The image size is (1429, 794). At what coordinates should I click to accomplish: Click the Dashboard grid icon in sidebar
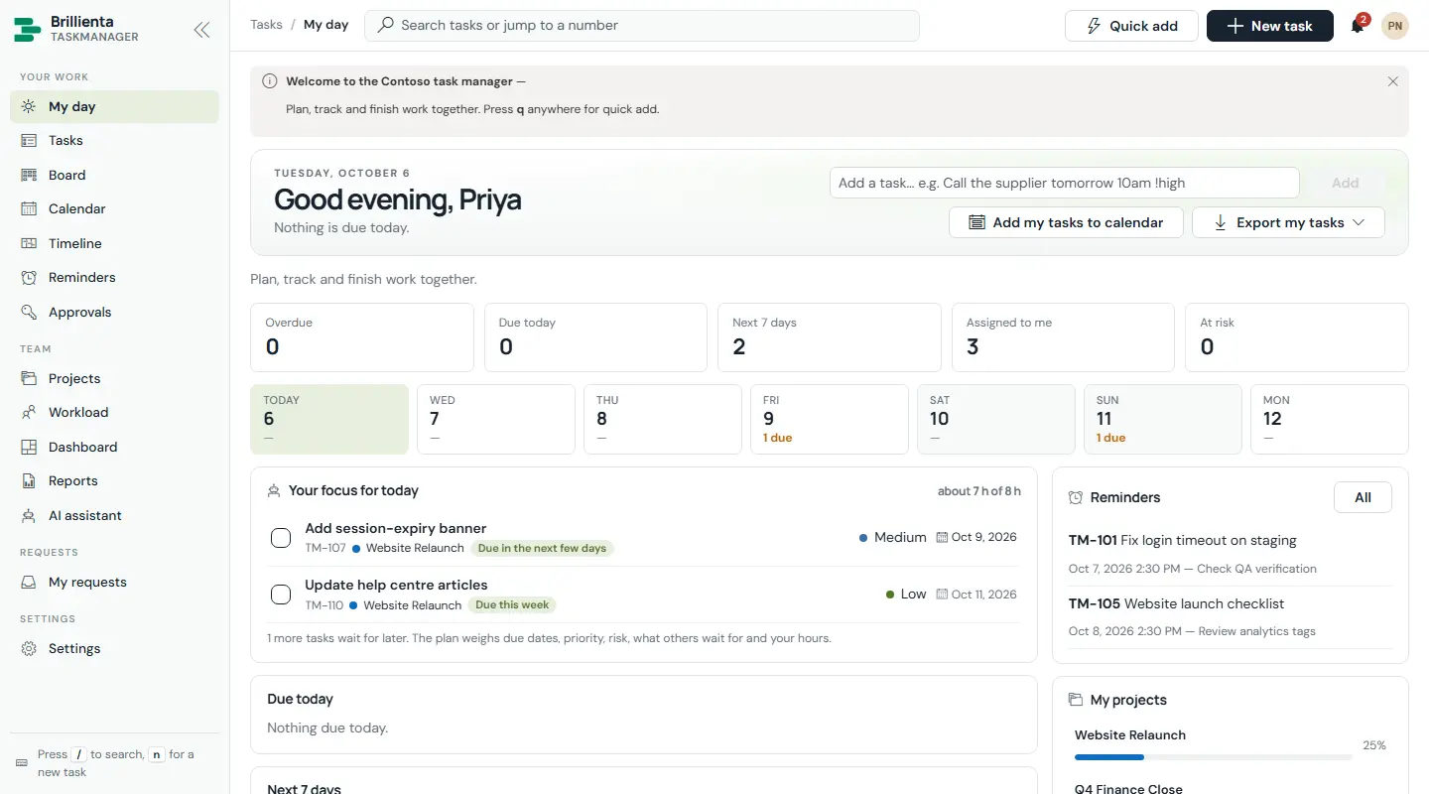[29, 447]
